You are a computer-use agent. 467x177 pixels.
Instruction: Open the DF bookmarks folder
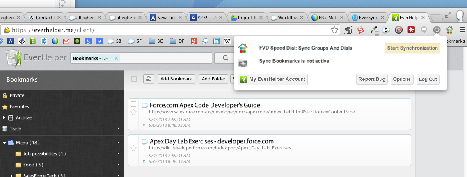178,41
